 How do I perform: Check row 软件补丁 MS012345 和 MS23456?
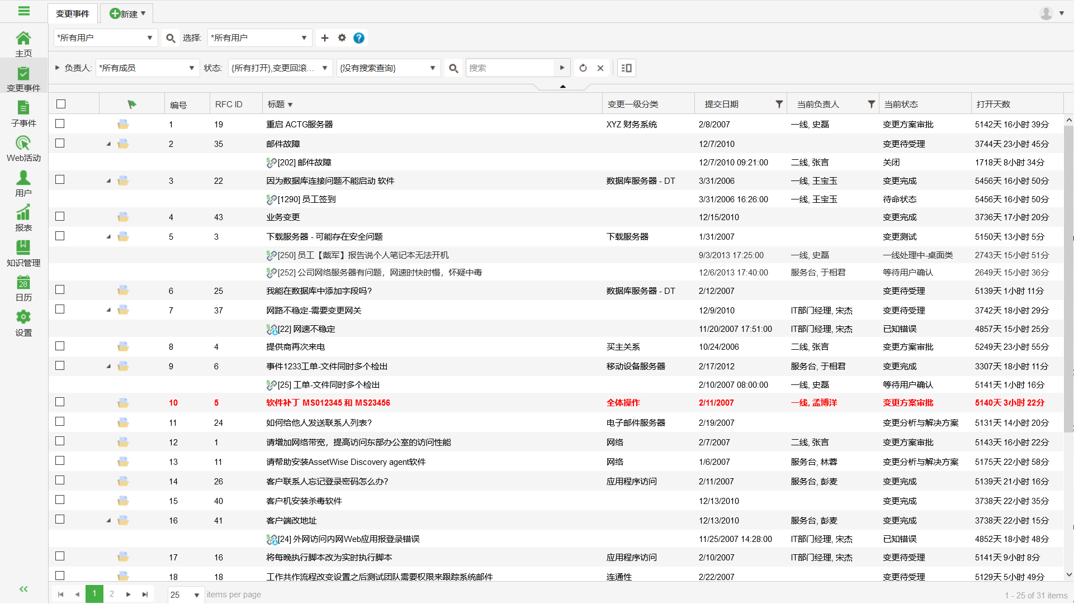click(60, 402)
